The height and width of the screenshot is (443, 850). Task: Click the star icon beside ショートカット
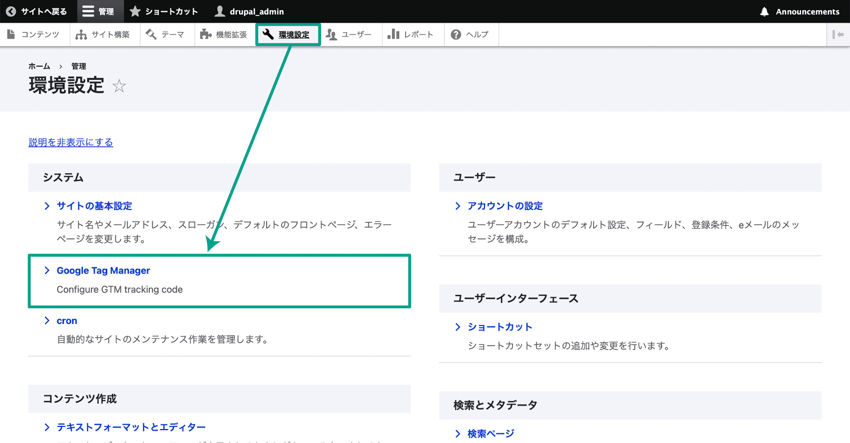tap(135, 11)
